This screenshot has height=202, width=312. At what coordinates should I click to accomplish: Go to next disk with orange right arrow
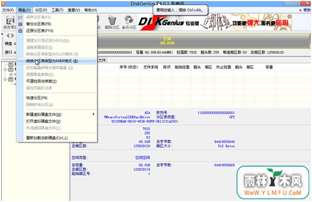(x=13, y=36)
